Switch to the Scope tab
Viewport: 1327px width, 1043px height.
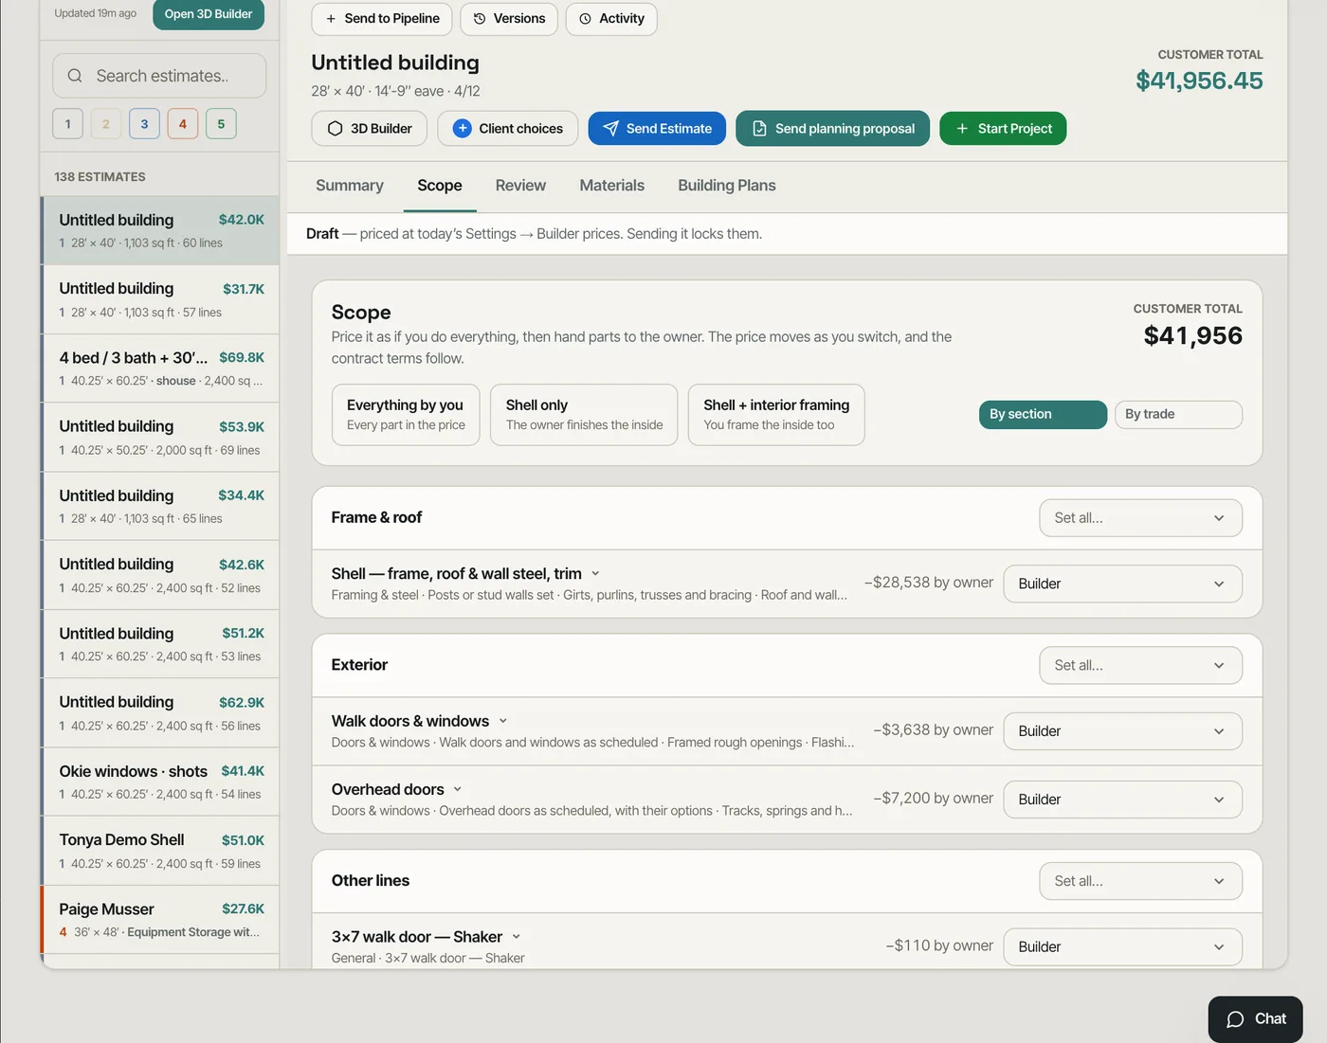[x=440, y=186]
